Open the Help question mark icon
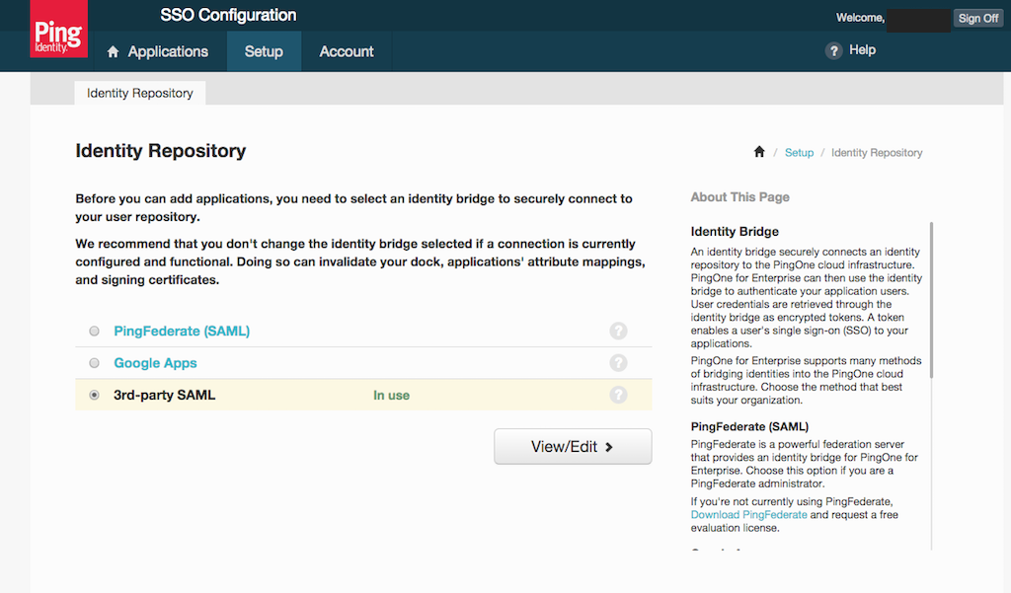This screenshot has height=593, width=1011. click(834, 50)
